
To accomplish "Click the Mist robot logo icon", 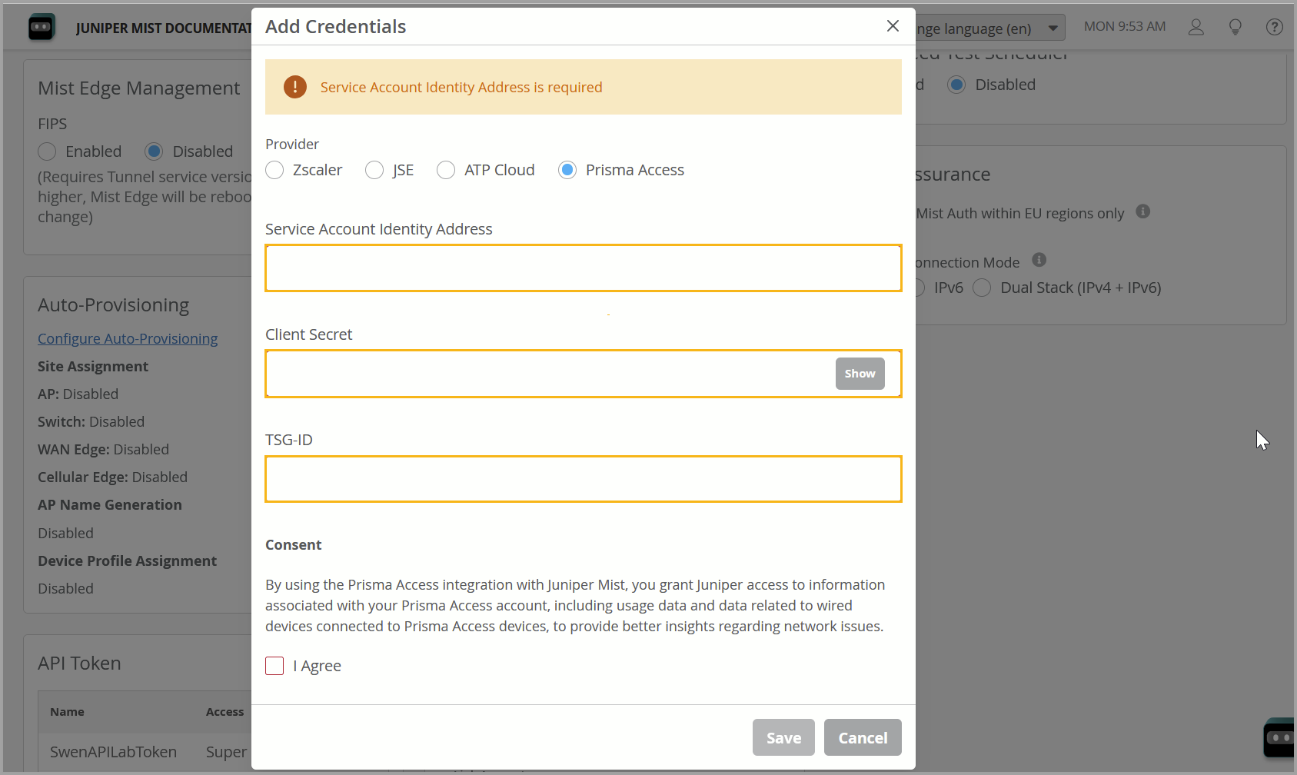I will tap(42, 28).
